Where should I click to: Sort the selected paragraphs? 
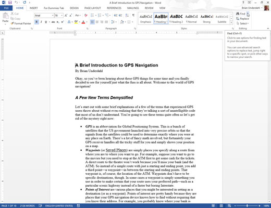click(x=127, y=16)
